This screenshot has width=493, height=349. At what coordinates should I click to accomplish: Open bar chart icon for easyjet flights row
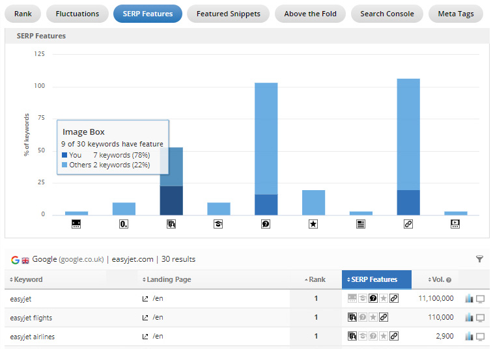(469, 317)
